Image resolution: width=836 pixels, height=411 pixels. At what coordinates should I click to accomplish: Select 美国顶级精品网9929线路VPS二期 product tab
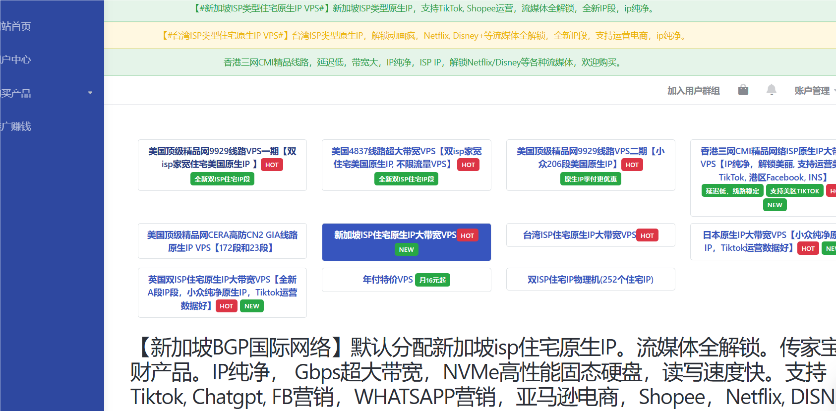tap(591, 165)
